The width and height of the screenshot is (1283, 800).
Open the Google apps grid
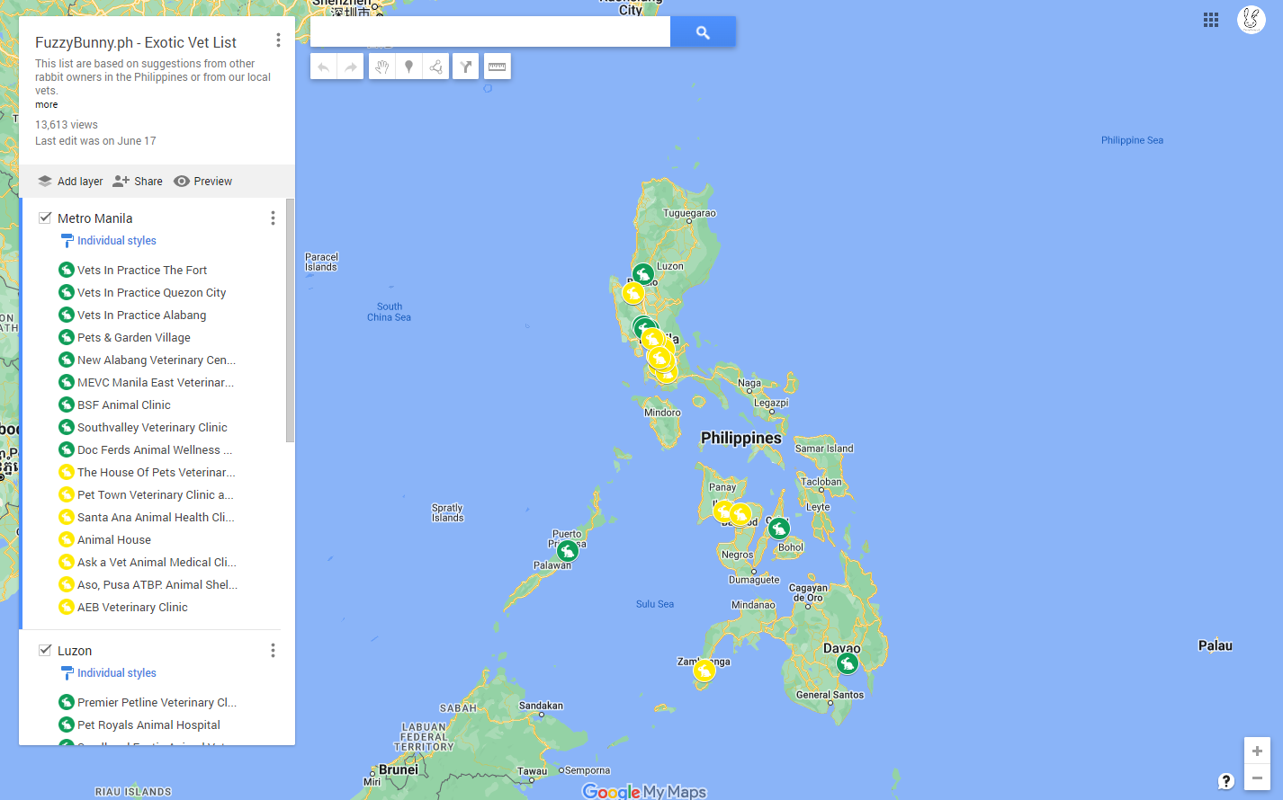[1211, 20]
